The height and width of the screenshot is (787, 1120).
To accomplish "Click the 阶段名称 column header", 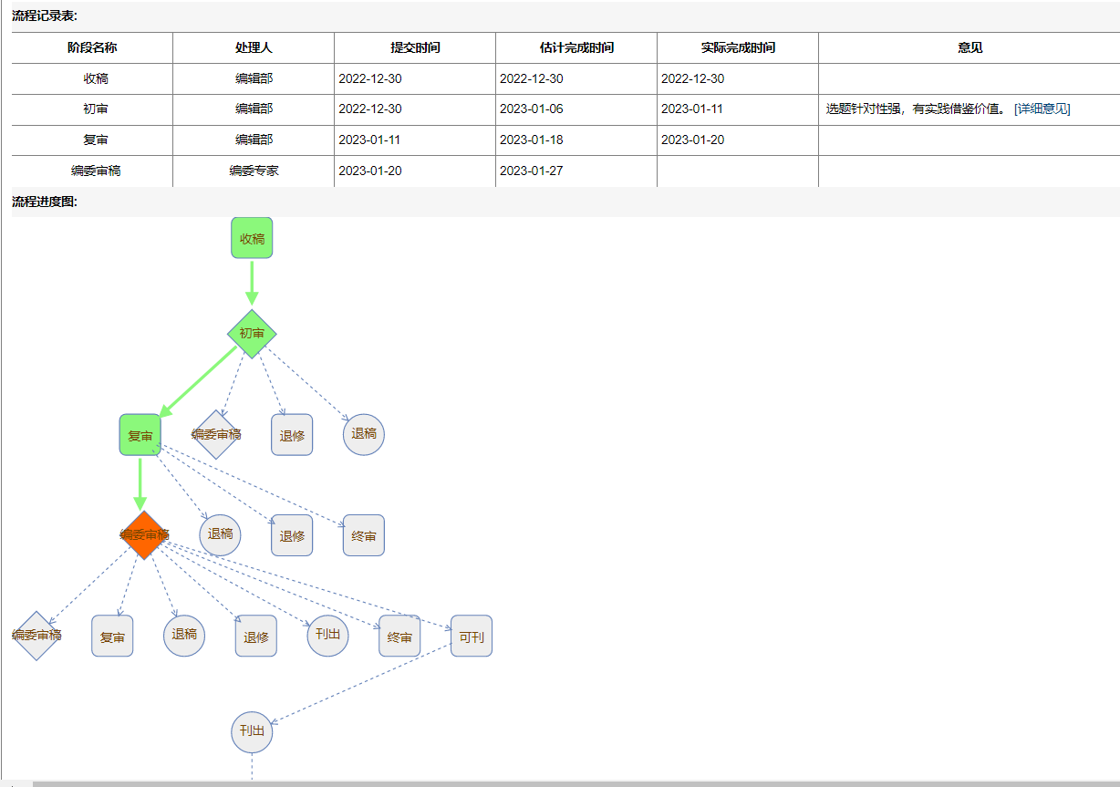I will [x=92, y=47].
